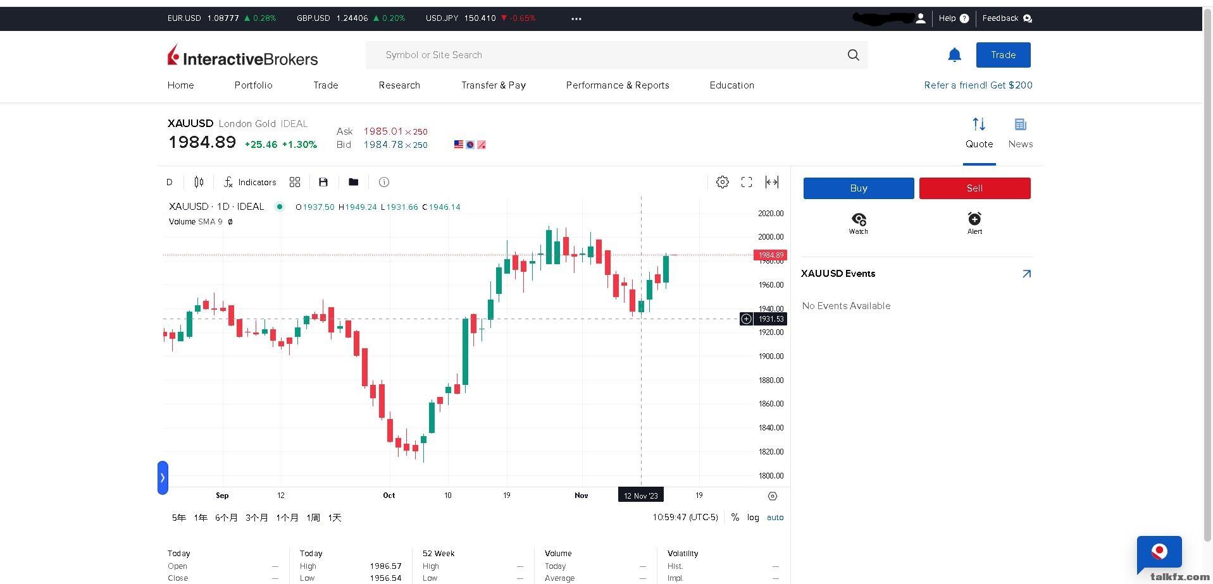Viewport: 1213px width, 584px height.
Task: Click the News page icon
Action: pyautogui.click(x=1020, y=124)
